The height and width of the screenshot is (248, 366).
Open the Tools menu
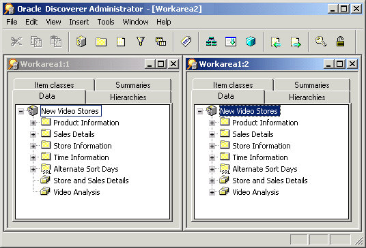(106, 22)
